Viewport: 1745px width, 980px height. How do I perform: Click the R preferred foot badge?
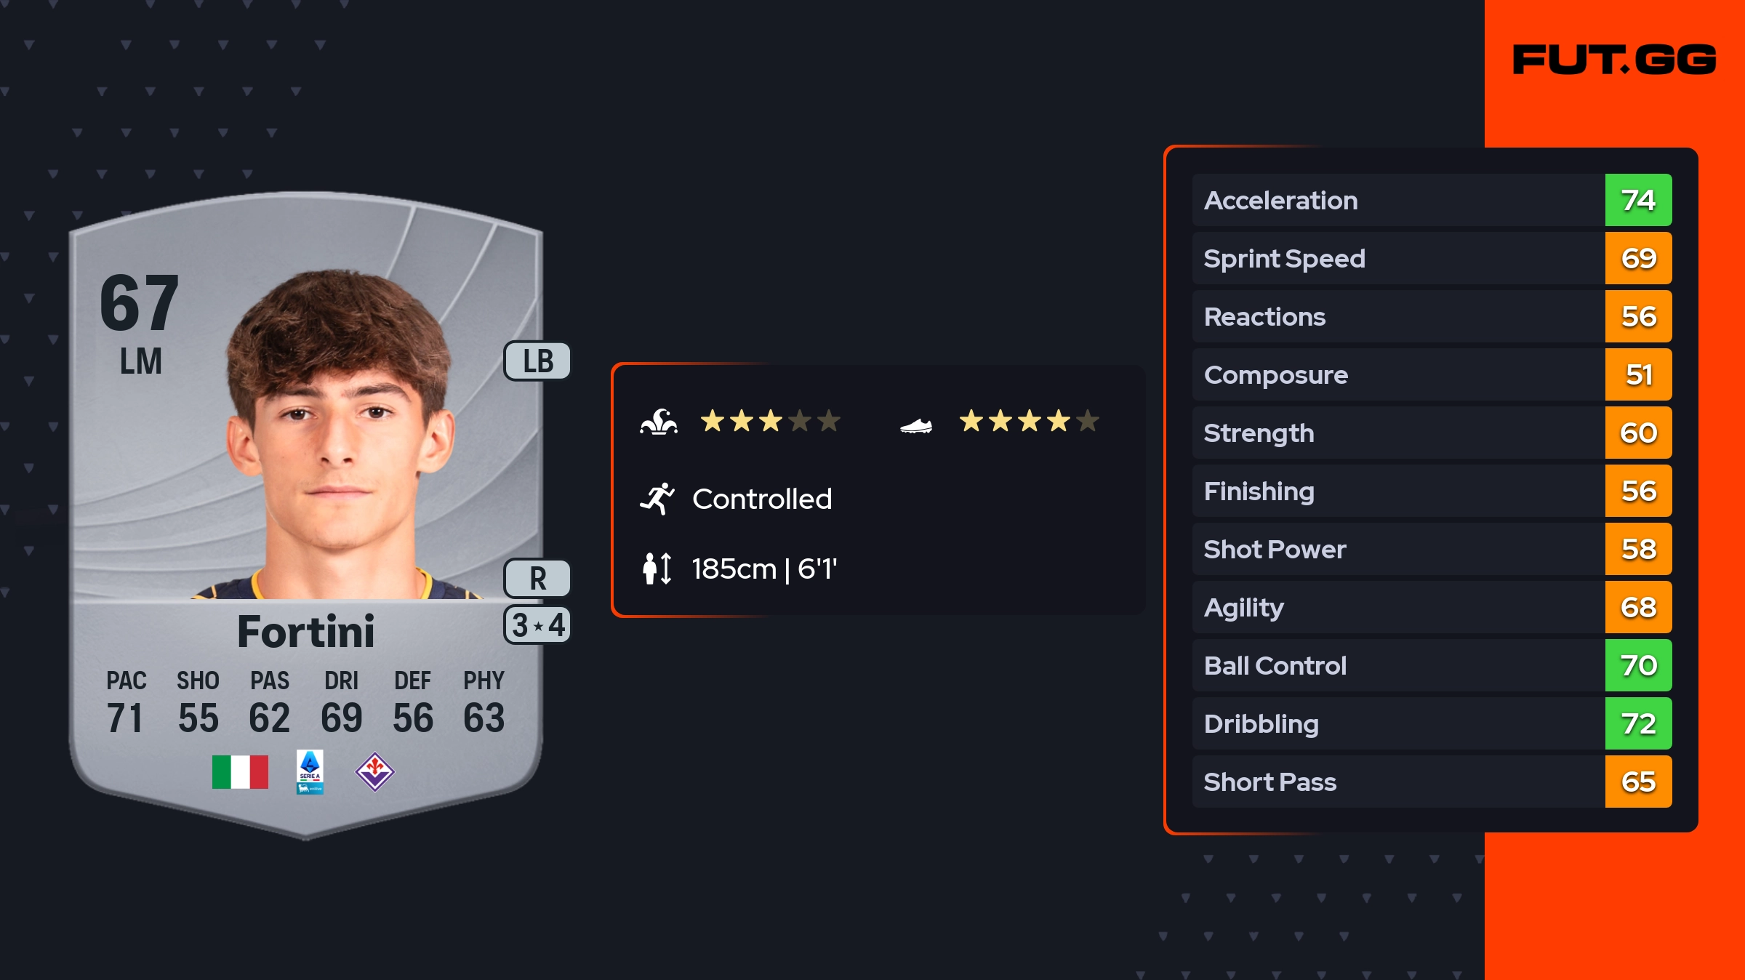[538, 579]
